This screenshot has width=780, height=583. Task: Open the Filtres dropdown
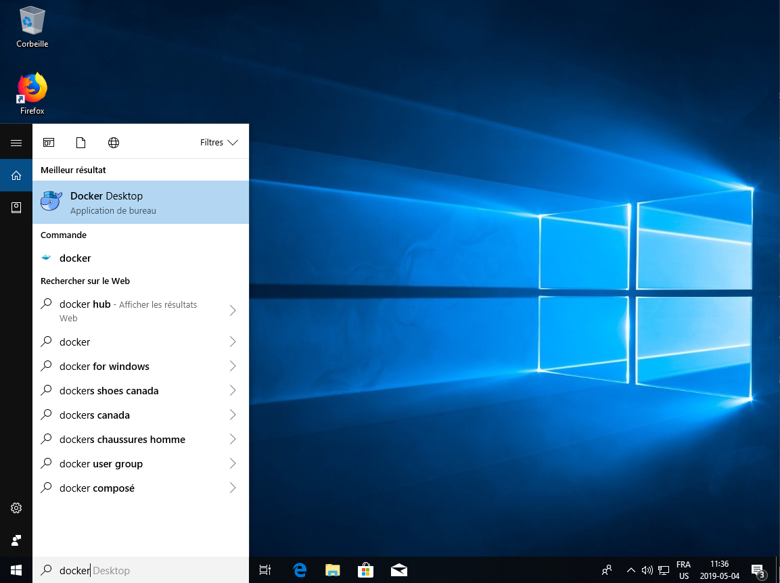pyautogui.click(x=219, y=143)
